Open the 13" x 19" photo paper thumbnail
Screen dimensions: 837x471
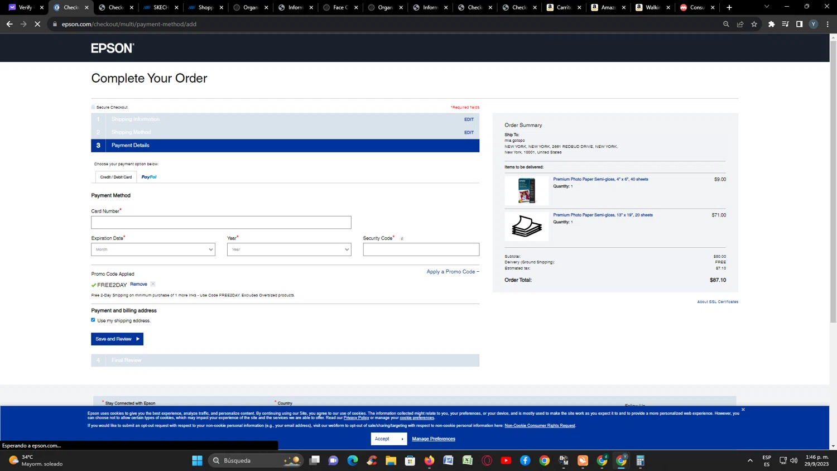[x=526, y=226]
